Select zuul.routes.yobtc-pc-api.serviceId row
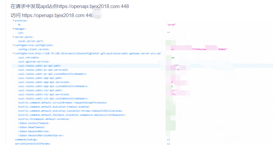The width and height of the screenshot is (273, 145). pyautogui.click(x=43, y=70)
